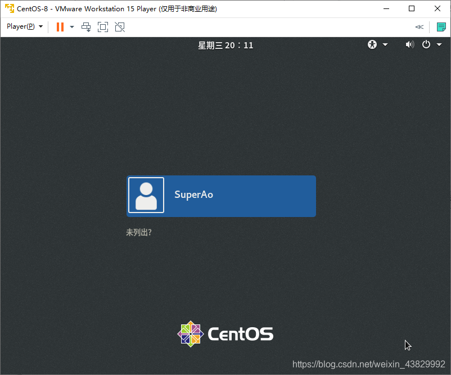Click the SuperAo user avatar thumbnail

point(146,196)
